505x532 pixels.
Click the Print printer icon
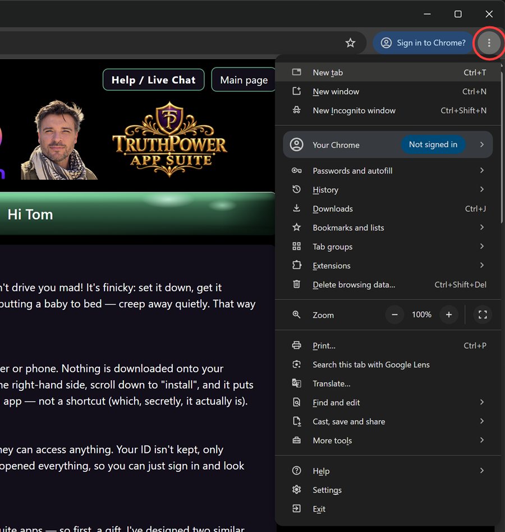tap(297, 345)
